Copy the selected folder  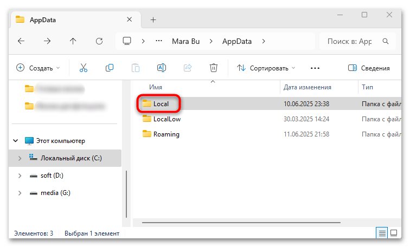(110, 68)
